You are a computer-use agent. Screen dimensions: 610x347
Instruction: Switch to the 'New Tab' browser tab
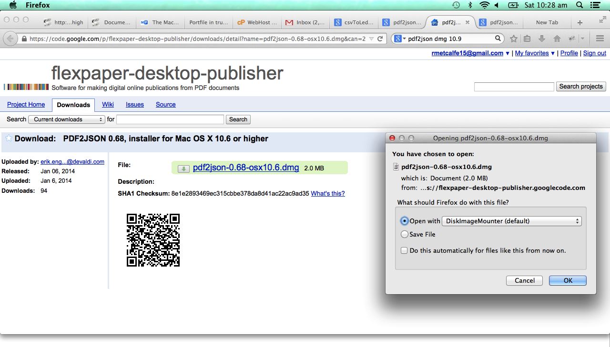pos(547,22)
